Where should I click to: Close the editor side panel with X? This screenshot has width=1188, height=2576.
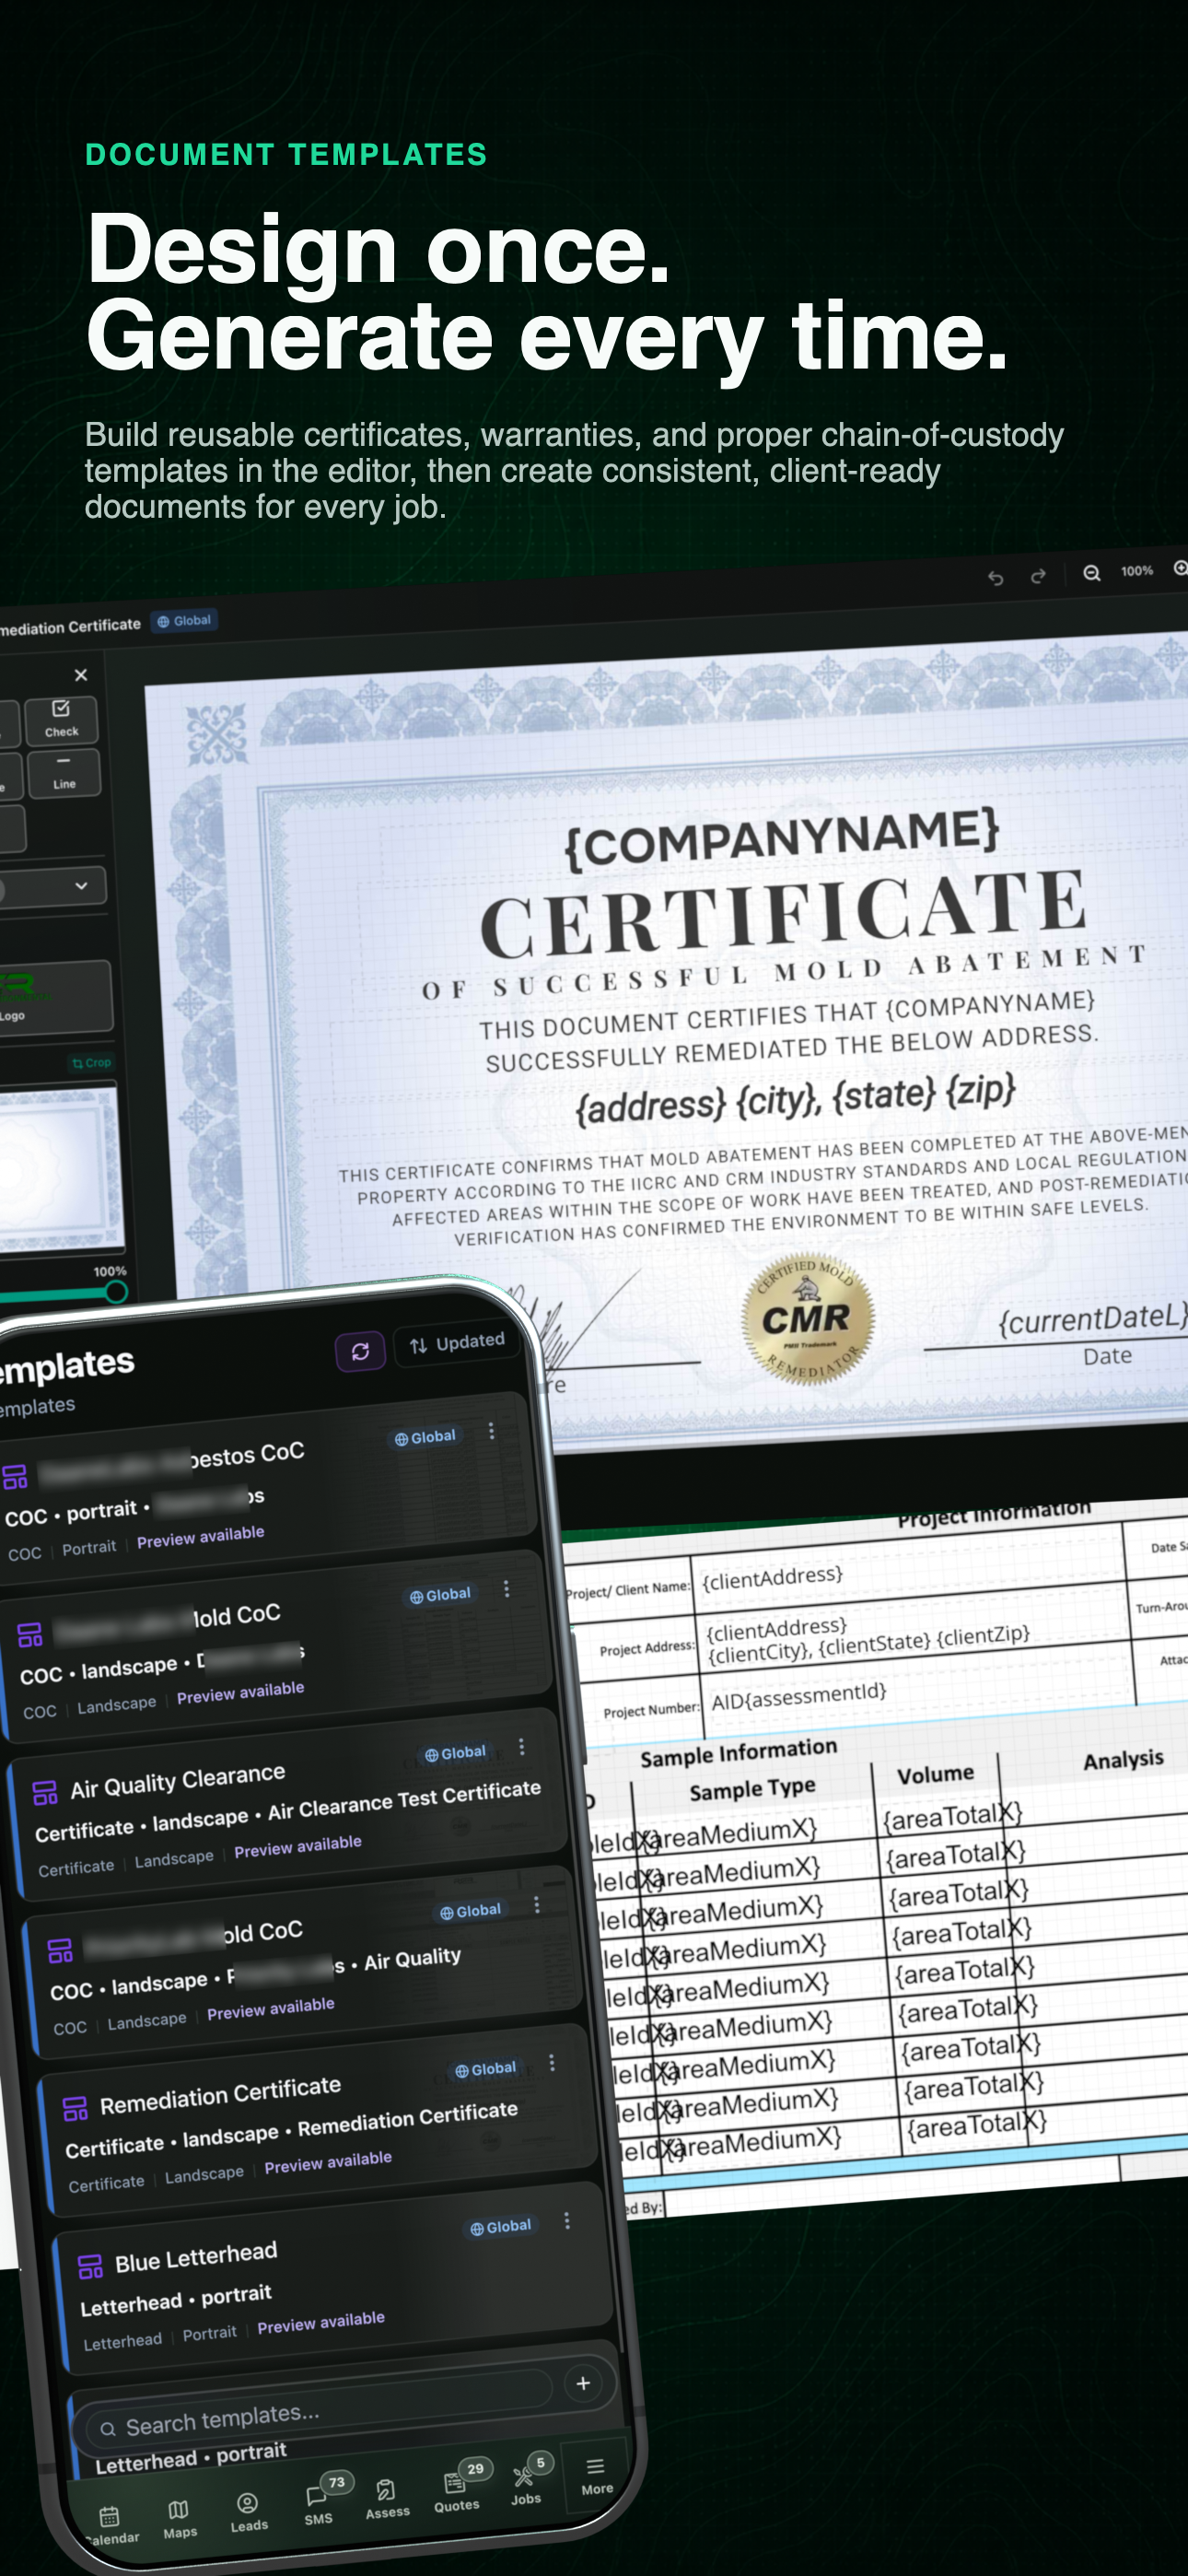[x=81, y=675]
